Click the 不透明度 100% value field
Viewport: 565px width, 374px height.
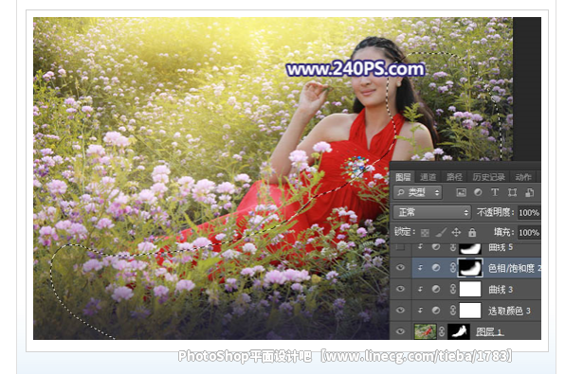[529, 213]
